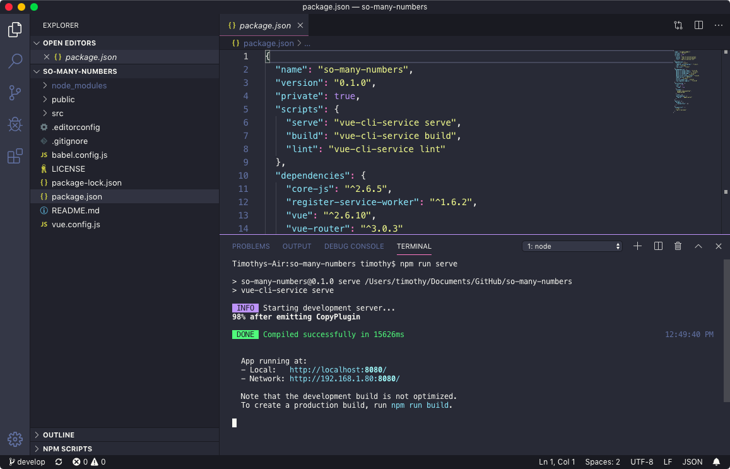Viewport: 730px width, 469px height.
Task: Toggle notifications via the bell icon
Action: pos(716,461)
